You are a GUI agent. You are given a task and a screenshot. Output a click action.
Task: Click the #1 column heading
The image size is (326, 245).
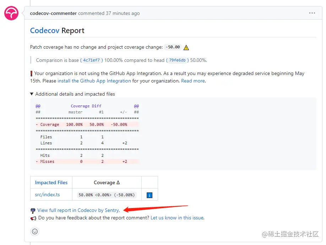click(x=101, y=112)
